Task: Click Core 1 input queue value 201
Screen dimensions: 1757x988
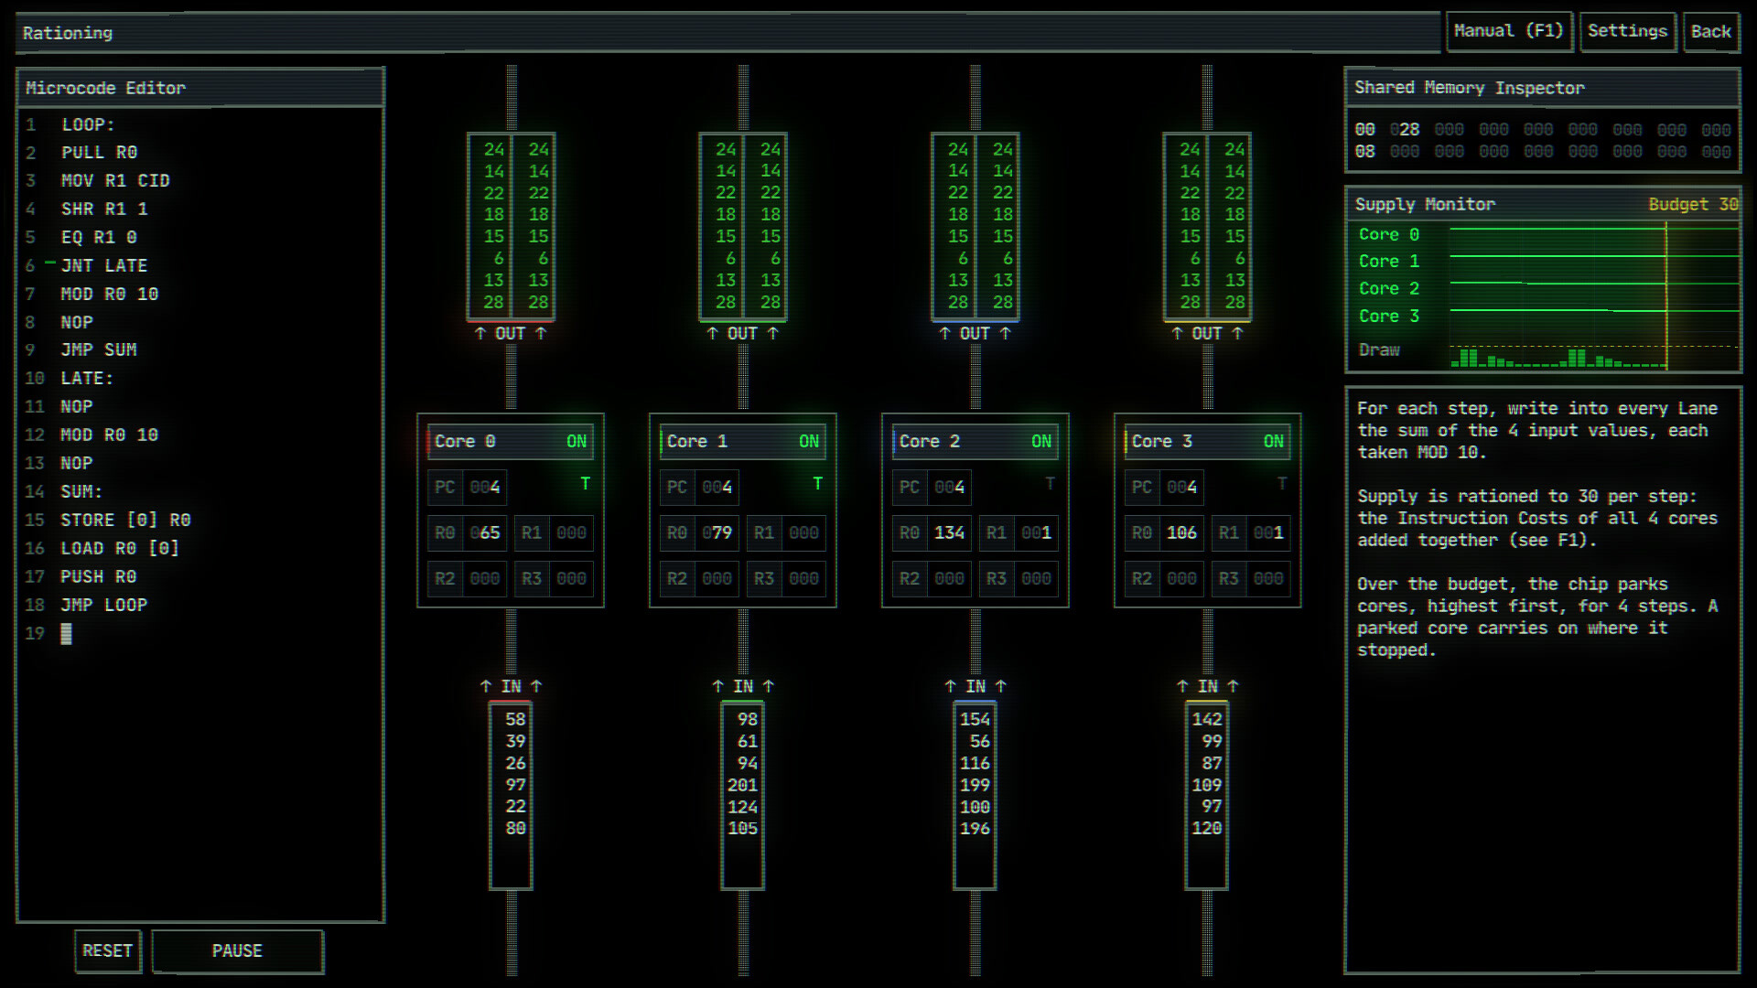Action: pyautogui.click(x=742, y=786)
